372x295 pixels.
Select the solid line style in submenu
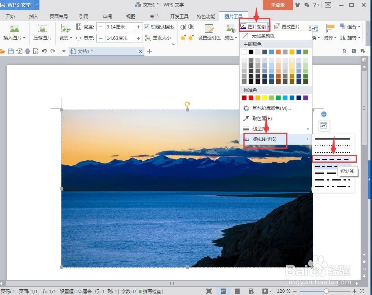coord(333,139)
